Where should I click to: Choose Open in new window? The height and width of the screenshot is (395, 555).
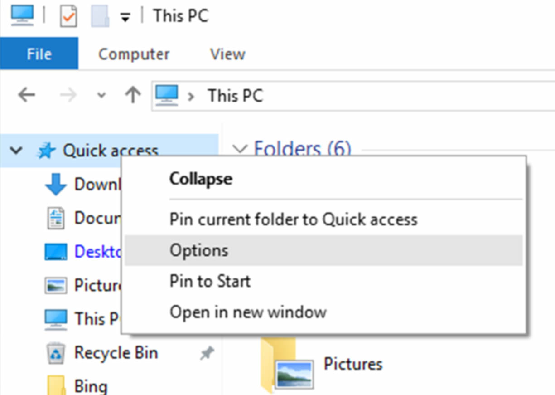(x=248, y=312)
